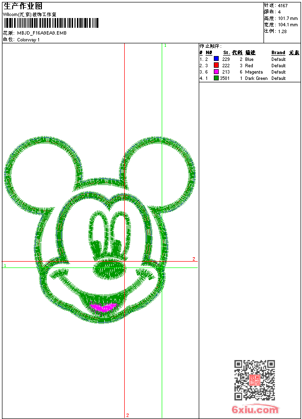Click 'Default' brand in the Blue row
The image size is (302, 419).
coord(279,59)
